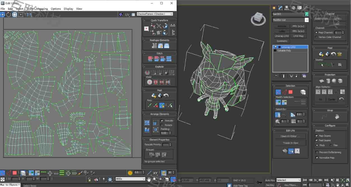
Task: Select the Move tool in Edit UVWs toolbar
Action: pyautogui.click(x=3, y=15)
